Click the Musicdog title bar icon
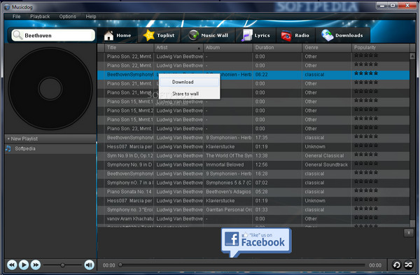 (7, 7)
